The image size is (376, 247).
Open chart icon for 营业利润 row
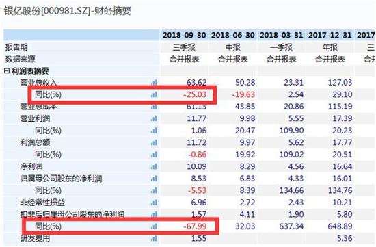pyautogui.click(x=154, y=118)
